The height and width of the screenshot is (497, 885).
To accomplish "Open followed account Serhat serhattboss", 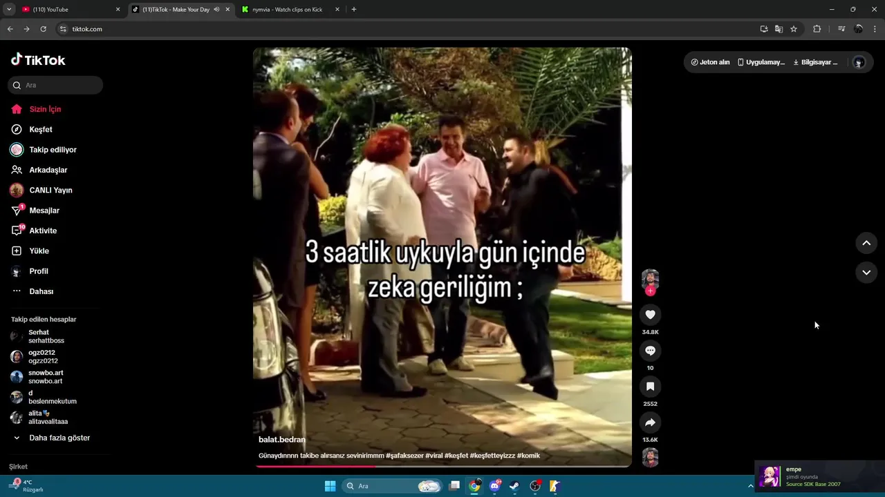I will point(38,336).
